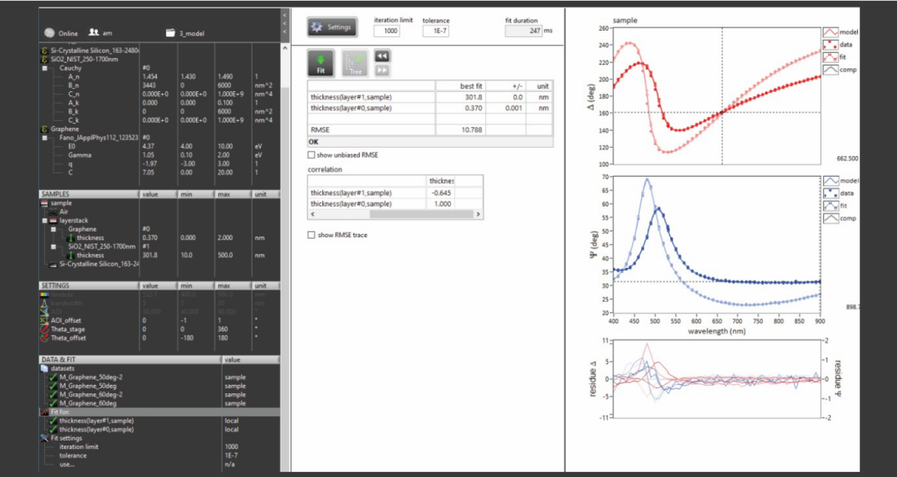The image size is (897, 477).
Task: Click correlation table scroll-left arrow
Action: 311,214
